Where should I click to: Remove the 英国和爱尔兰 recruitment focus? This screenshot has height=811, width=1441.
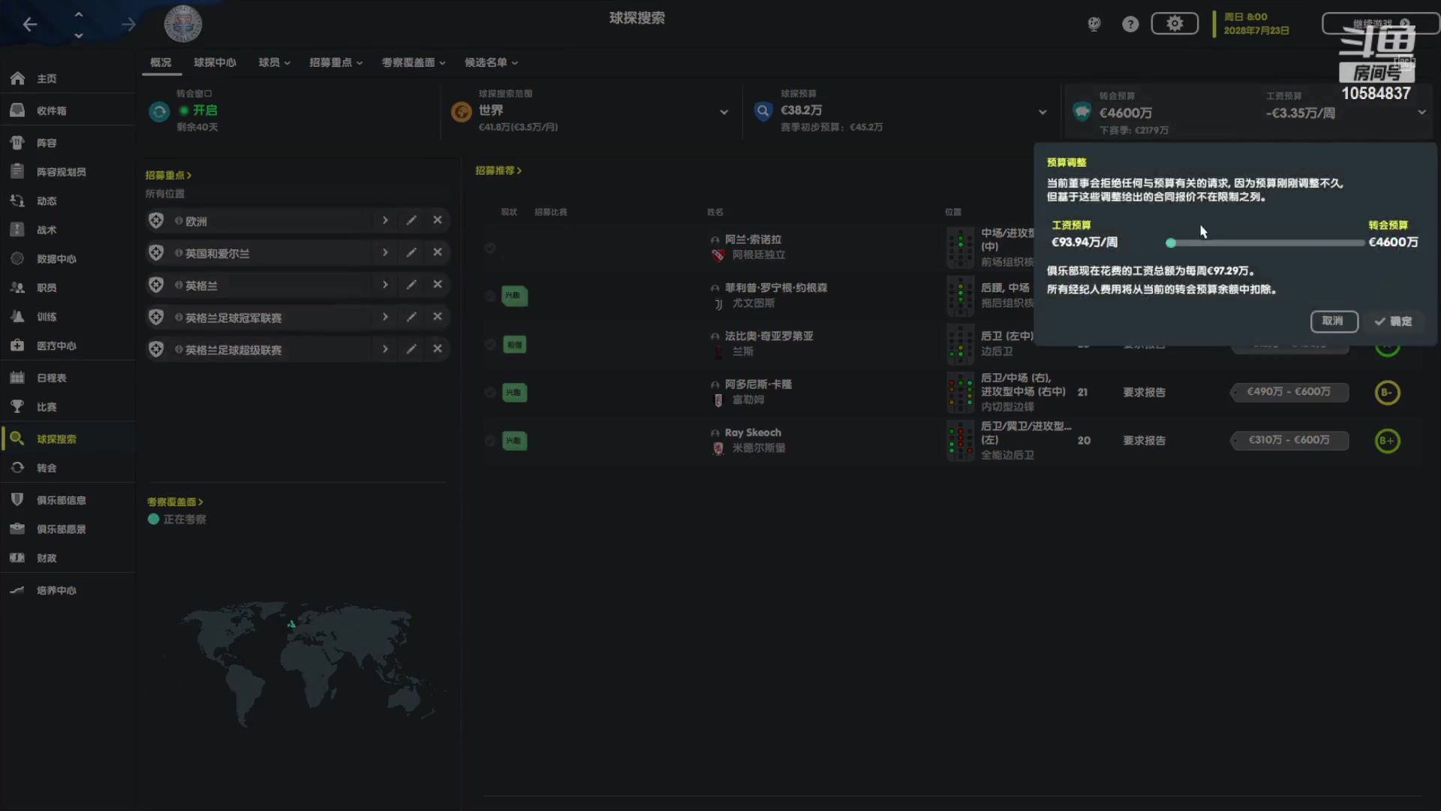tap(438, 252)
